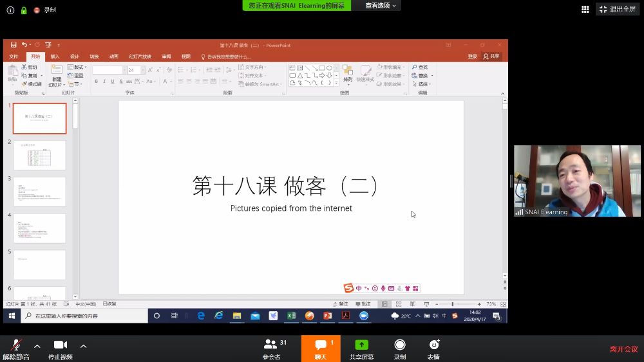
Task: Click the PowerPoint zoom slider in the status bar
Action: tap(453, 304)
